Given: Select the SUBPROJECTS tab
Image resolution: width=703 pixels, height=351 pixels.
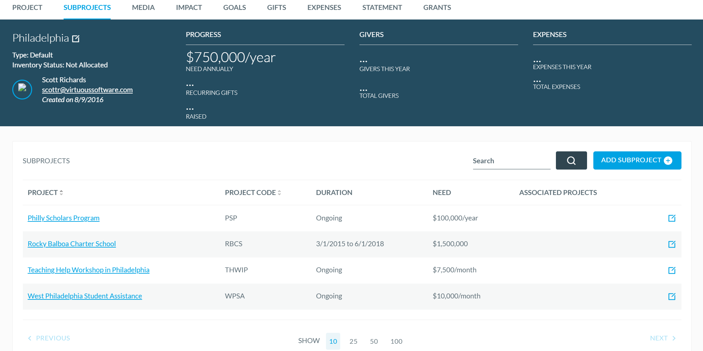Looking at the screenshot, I should [87, 8].
